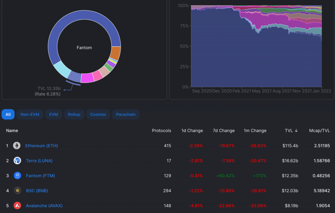335x213 pixels.
Task: Open the BSC (BNB) chain link
Action: point(37,190)
